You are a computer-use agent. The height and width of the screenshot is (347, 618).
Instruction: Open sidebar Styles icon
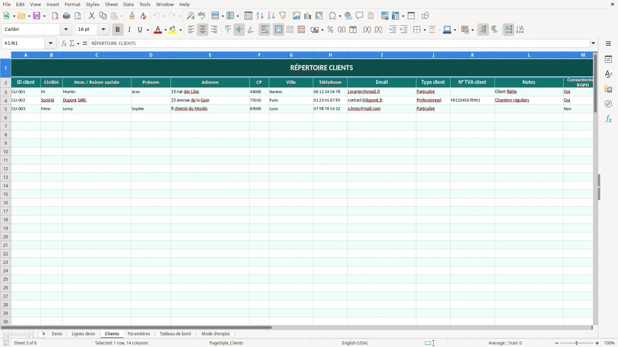point(608,75)
